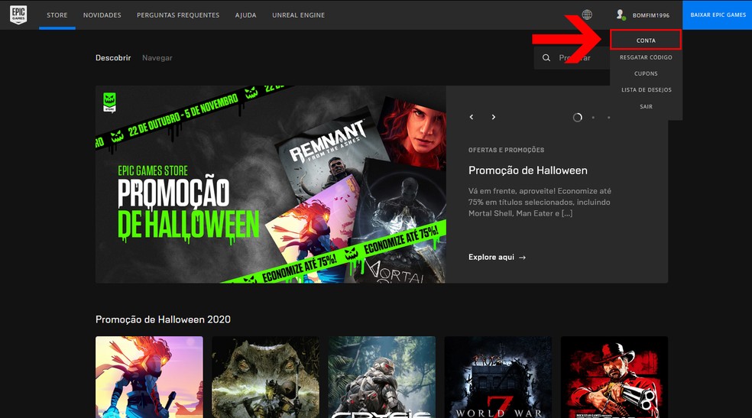Click the search magnifier icon
The width and height of the screenshot is (752, 418).
546,58
